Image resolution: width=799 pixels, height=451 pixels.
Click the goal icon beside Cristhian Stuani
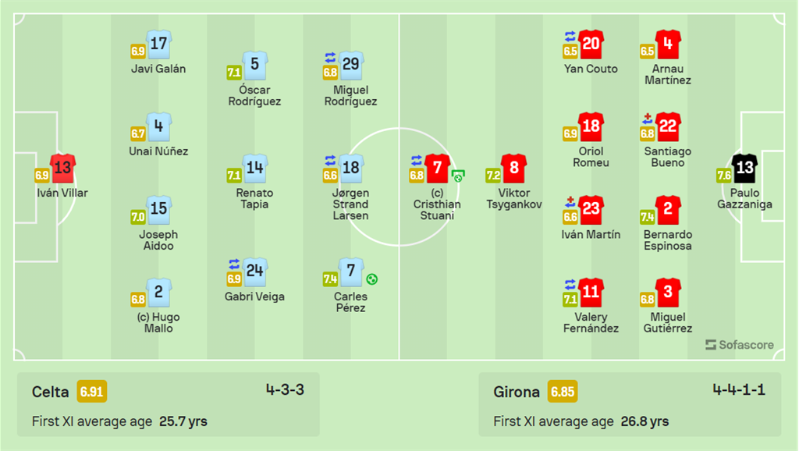click(x=458, y=176)
